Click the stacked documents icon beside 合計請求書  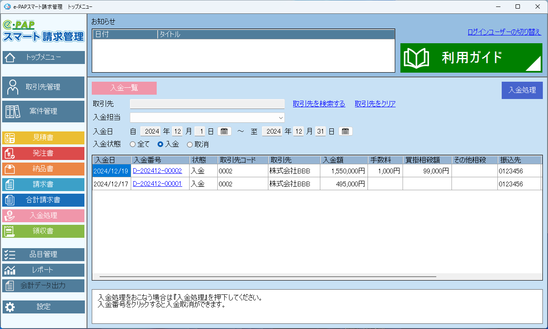[10, 200]
